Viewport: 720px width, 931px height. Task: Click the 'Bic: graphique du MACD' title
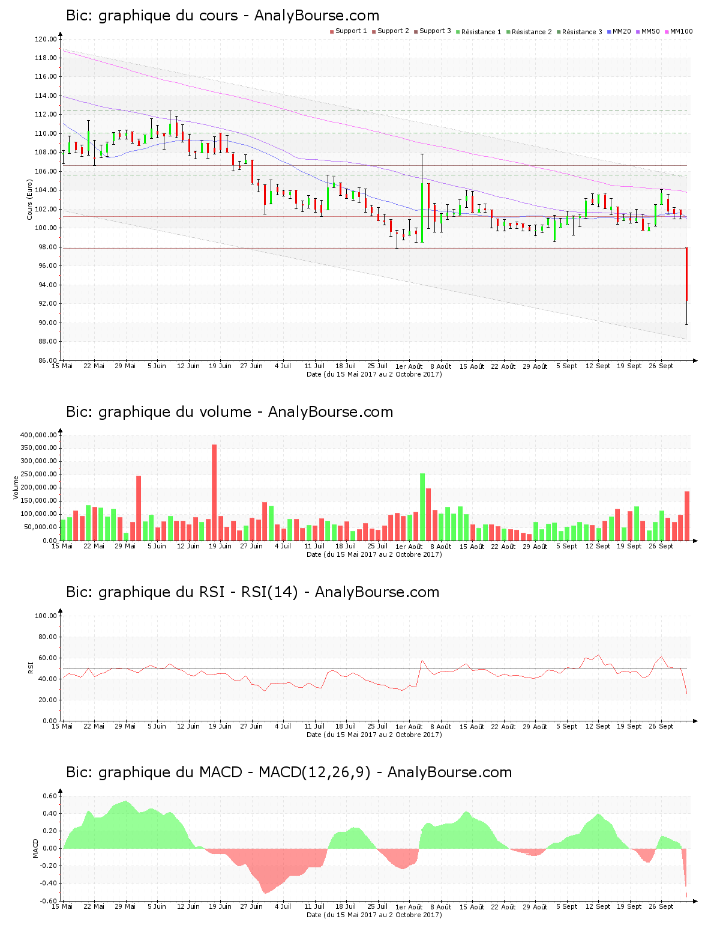[289, 772]
